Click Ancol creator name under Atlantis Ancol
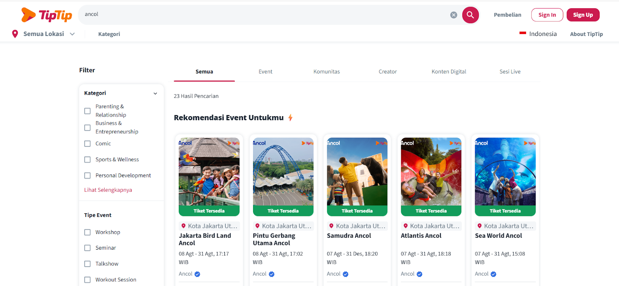 [x=407, y=274]
